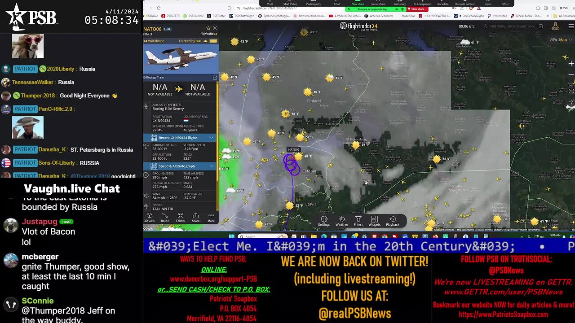This screenshot has height=323, width=575.
Task: Reload the page with browser refresh icon
Action: coord(159,8)
